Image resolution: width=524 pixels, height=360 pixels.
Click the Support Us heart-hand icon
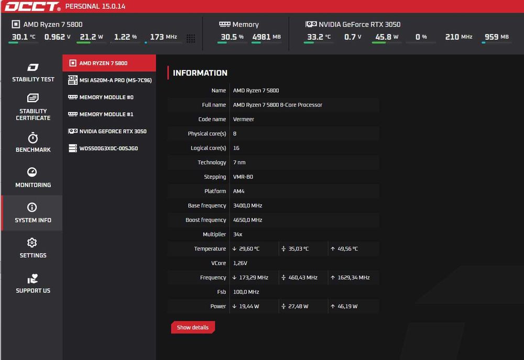[32, 278]
